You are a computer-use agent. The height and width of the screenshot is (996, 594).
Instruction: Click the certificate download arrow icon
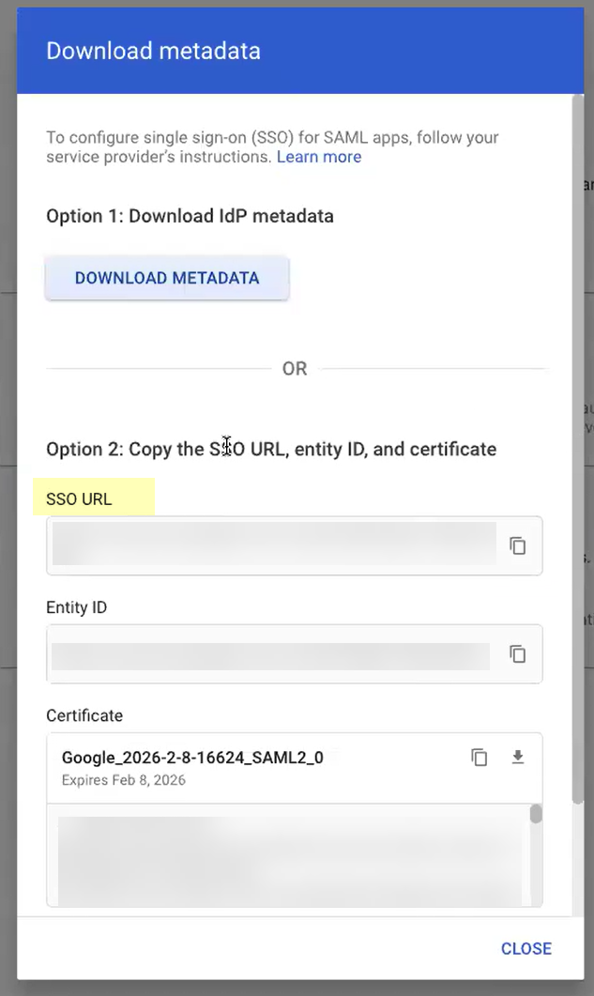(518, 757)
